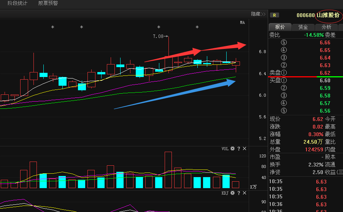Viewport: 343px width, 212px height.
Task: Close the KDJ indicator panel
Action: coord(245,193)
